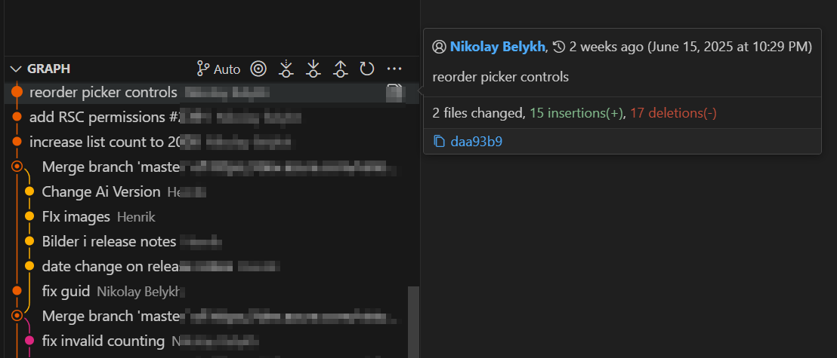Viewport: 837px width, 358px height.
Task: Click the copy icon beside daa93b9
Action: 440,141
